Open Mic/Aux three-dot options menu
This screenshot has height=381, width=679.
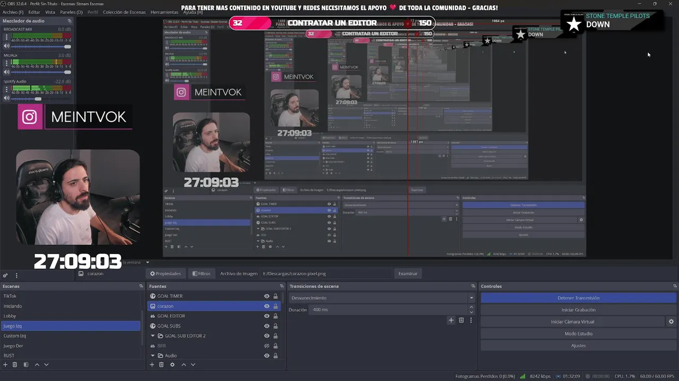[x=6, y=63]
